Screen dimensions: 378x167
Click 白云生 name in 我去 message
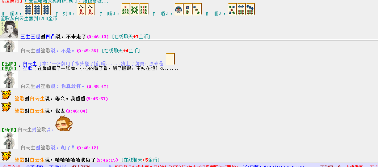click(37, 111)
